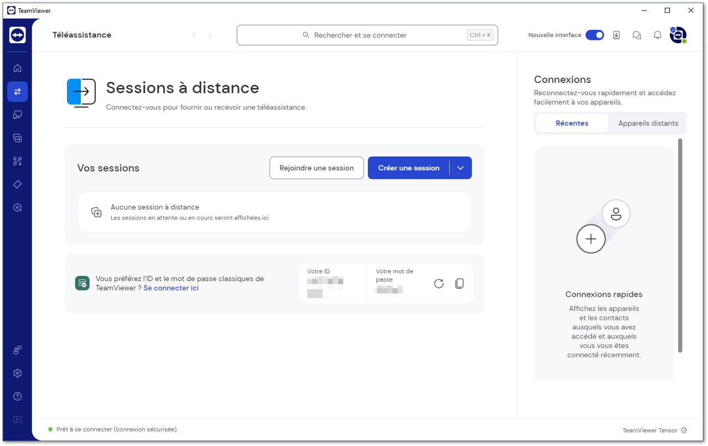Viewport: 708px width, 446px height.
Task: Go back using the left navigation arrow
Action: 194,35
